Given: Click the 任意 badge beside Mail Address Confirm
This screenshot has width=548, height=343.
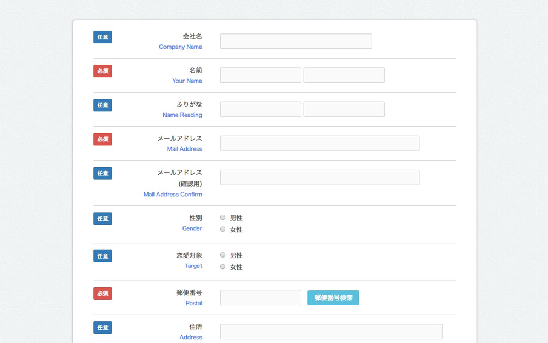Looking at the screenshot, I should click(103, 173).
